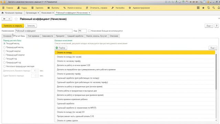This screenshot has width=220, height=124.
Task: Toggle Начисление больше не используется checkbox
Action: click(x=89, y=31)
